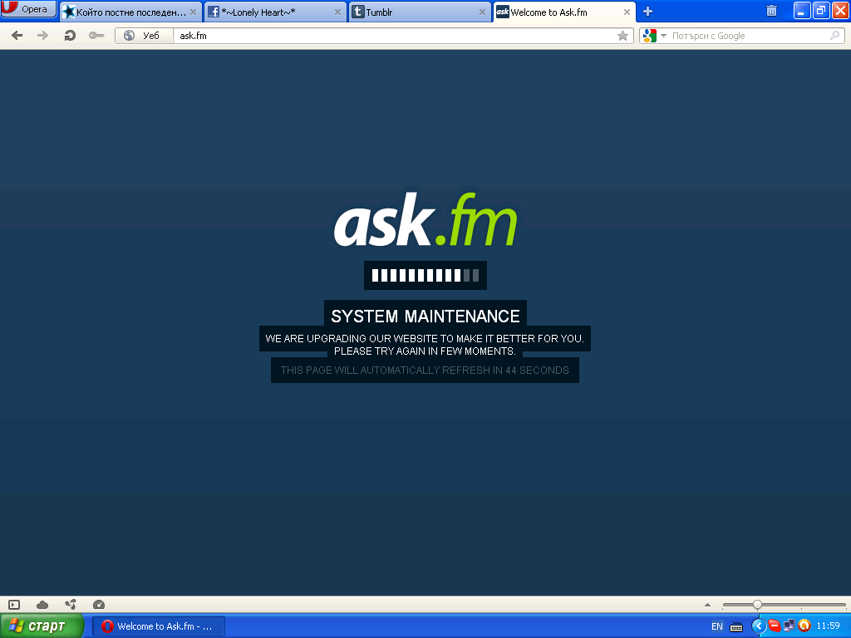Open the closed tabs trash icon
This screenshot has height=638, width=851.
[x=771, y=11]
